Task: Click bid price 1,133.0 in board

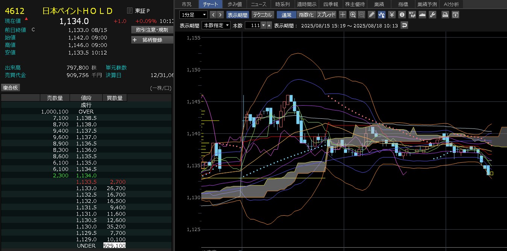Action: point(86,188)
